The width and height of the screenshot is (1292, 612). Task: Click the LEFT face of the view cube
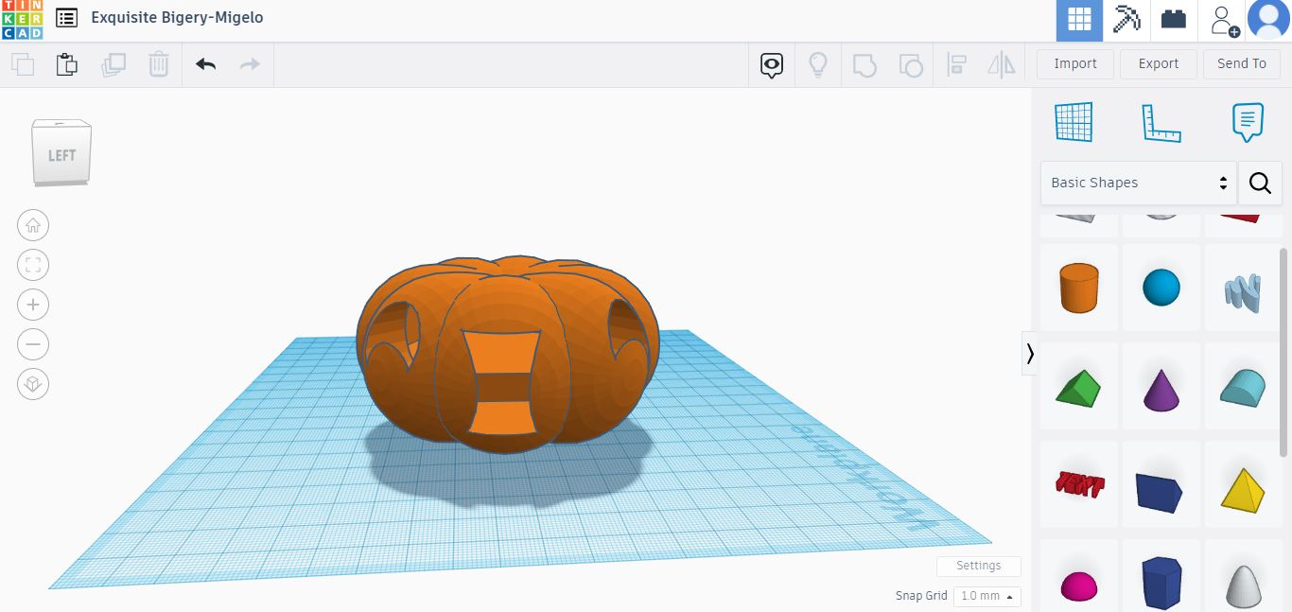61,152
